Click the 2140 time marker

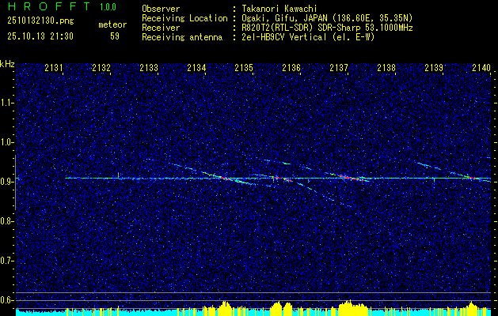pyautogui.click(x=481, y=67)
